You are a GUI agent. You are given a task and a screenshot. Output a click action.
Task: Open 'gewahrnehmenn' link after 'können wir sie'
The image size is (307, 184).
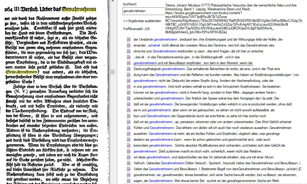166,92
